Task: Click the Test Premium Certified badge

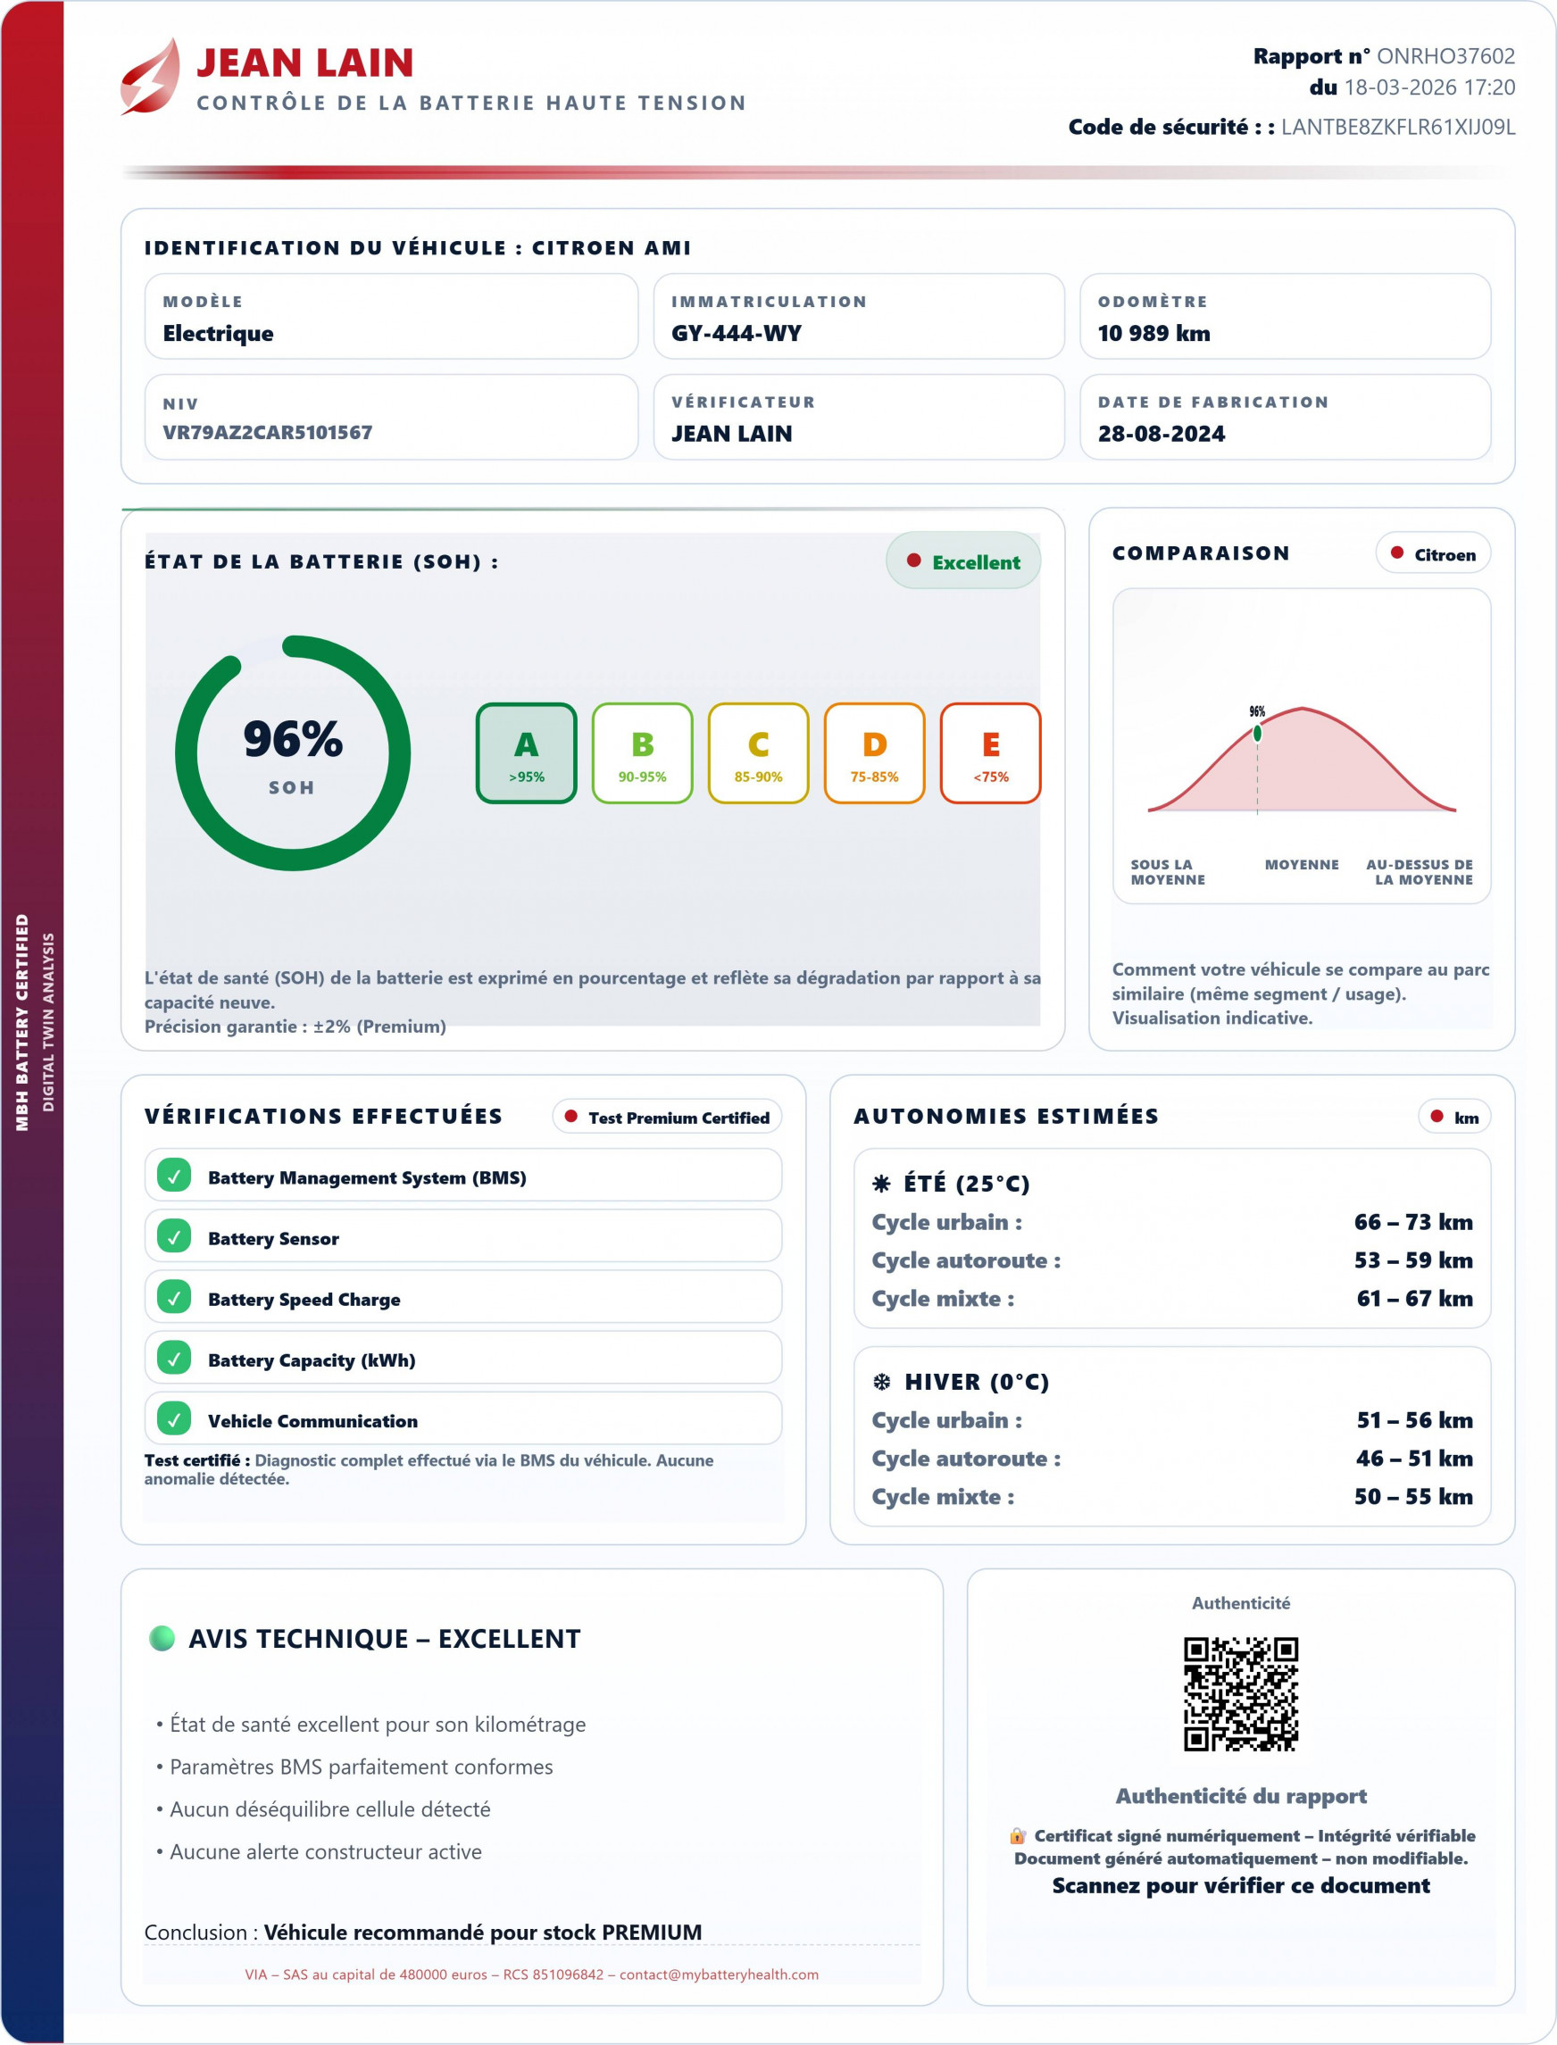Action: (667, 1118)
